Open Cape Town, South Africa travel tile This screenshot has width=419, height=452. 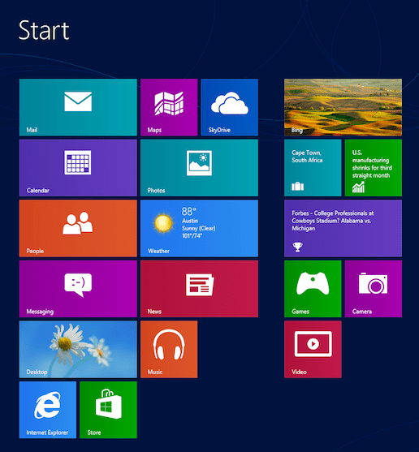click(x=313, y=168)
